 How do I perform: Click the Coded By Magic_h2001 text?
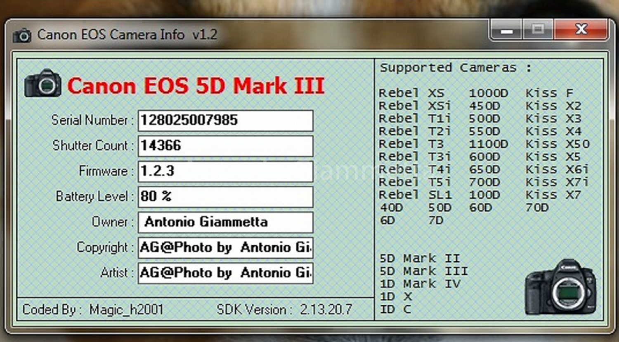(x=93, y=309)
